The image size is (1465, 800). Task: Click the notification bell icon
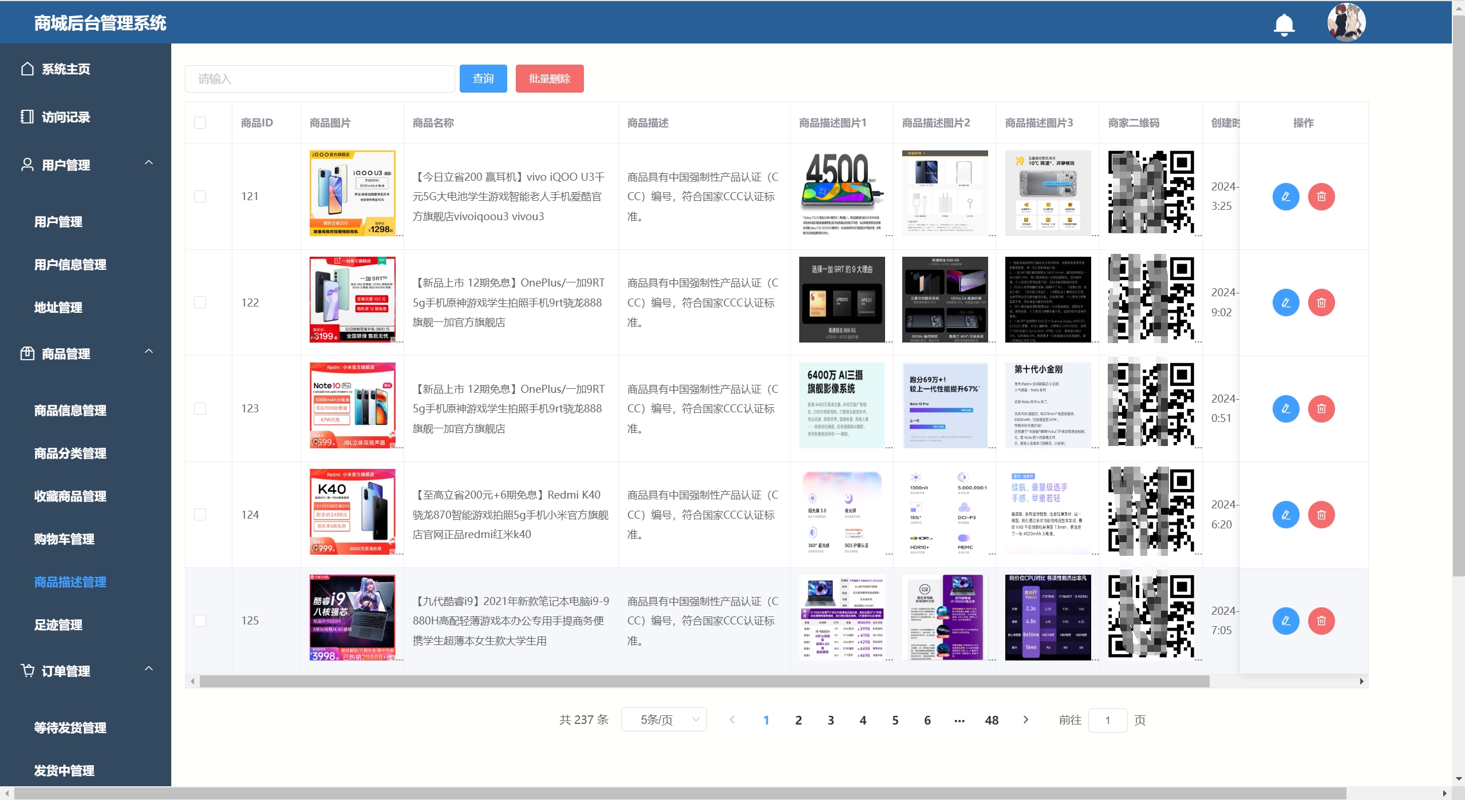click(1284, 24)
